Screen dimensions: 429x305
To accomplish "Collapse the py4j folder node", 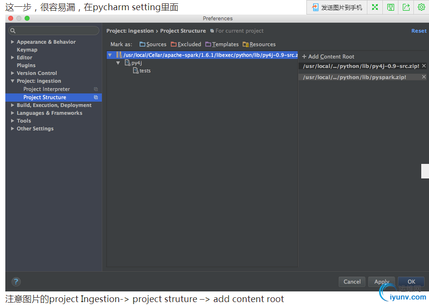I will click(x=118, y=63).
